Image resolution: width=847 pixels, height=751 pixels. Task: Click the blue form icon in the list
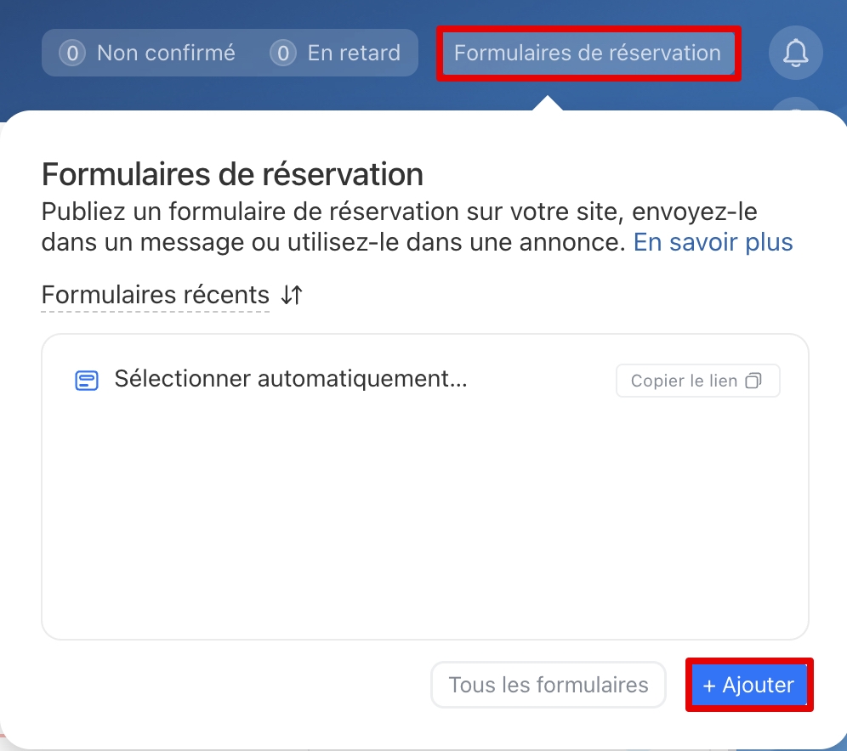click(87, 380)
